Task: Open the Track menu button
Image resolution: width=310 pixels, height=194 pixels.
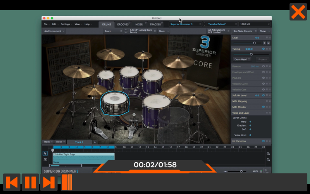Action: tap(48, 142)
